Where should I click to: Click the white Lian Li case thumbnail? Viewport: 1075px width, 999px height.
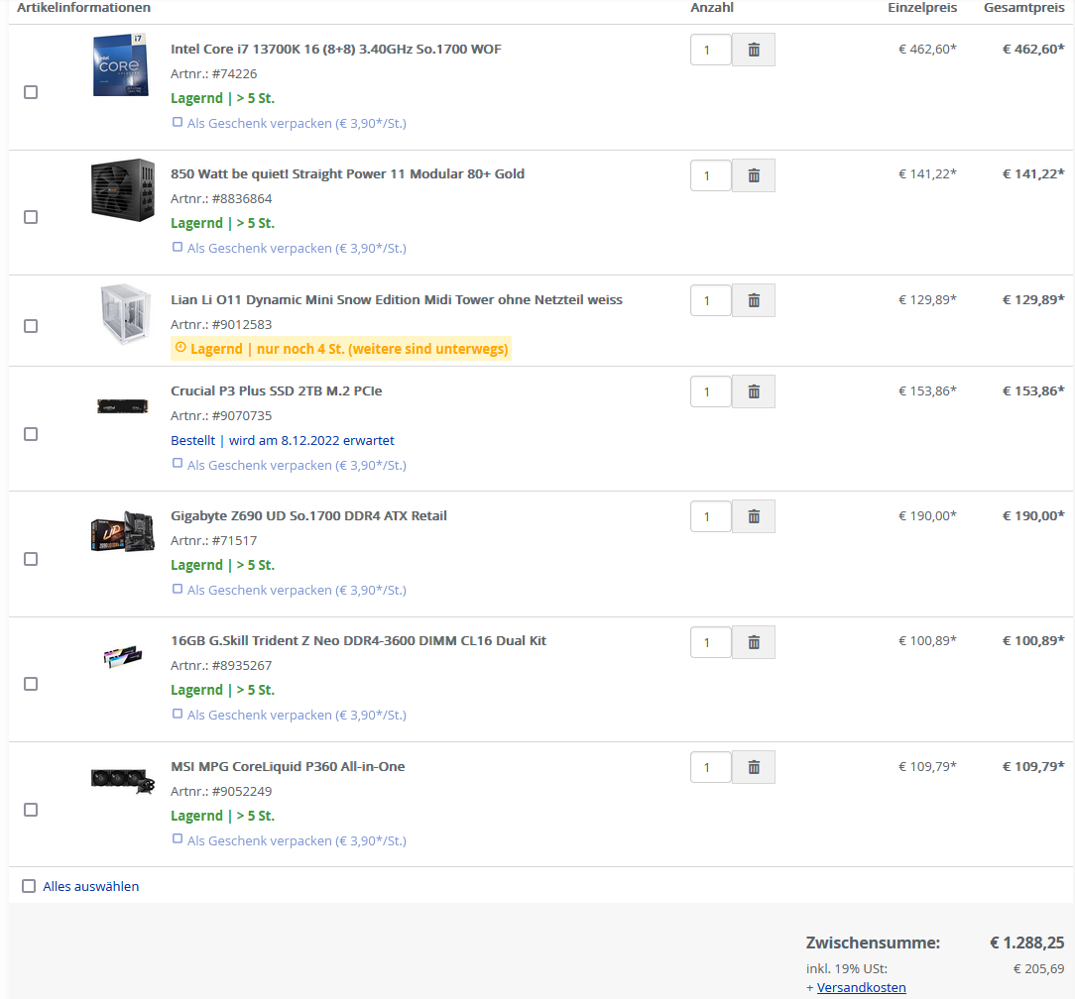click(125, 314)
